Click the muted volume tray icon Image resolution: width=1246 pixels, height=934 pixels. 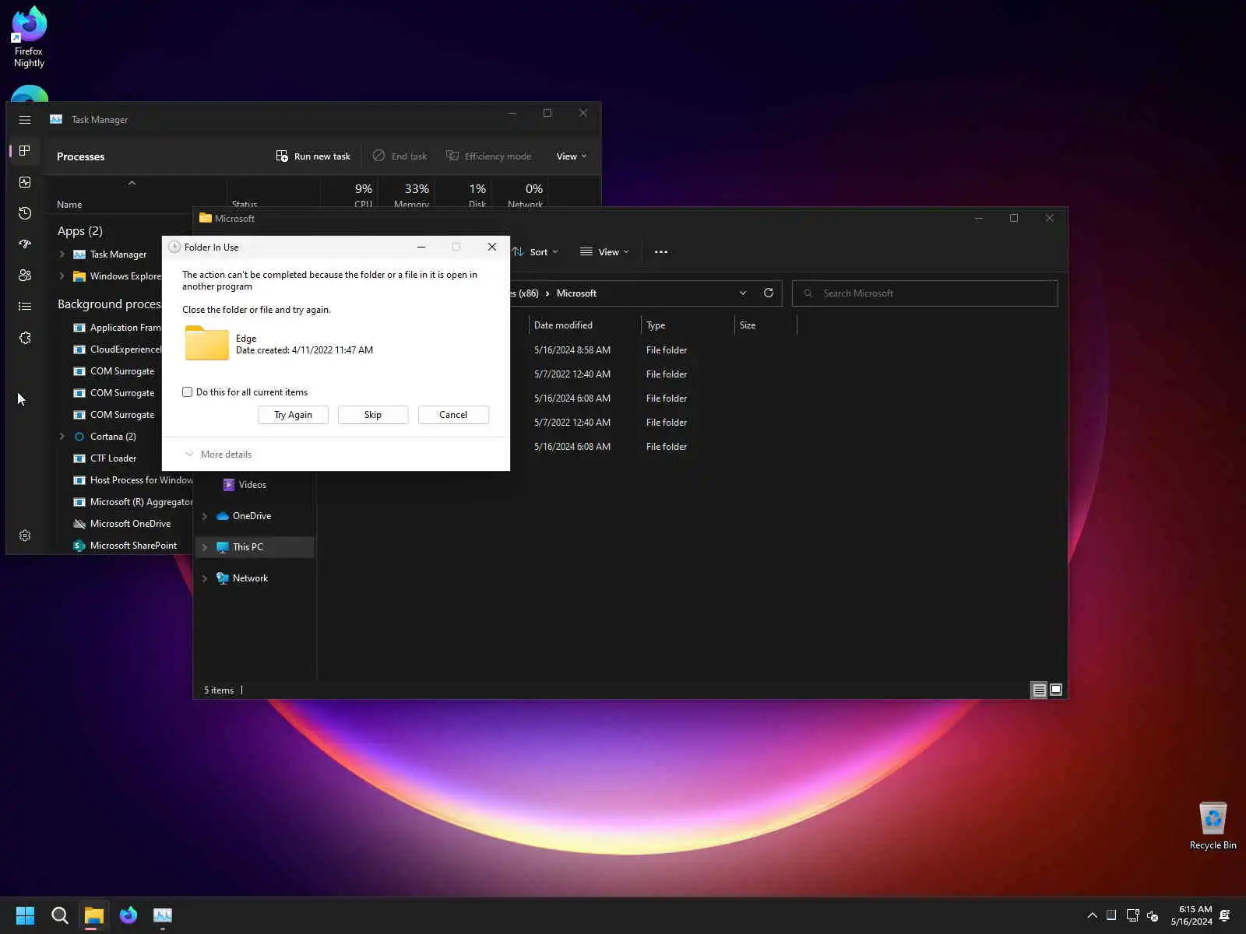[x=1153, y=915]
